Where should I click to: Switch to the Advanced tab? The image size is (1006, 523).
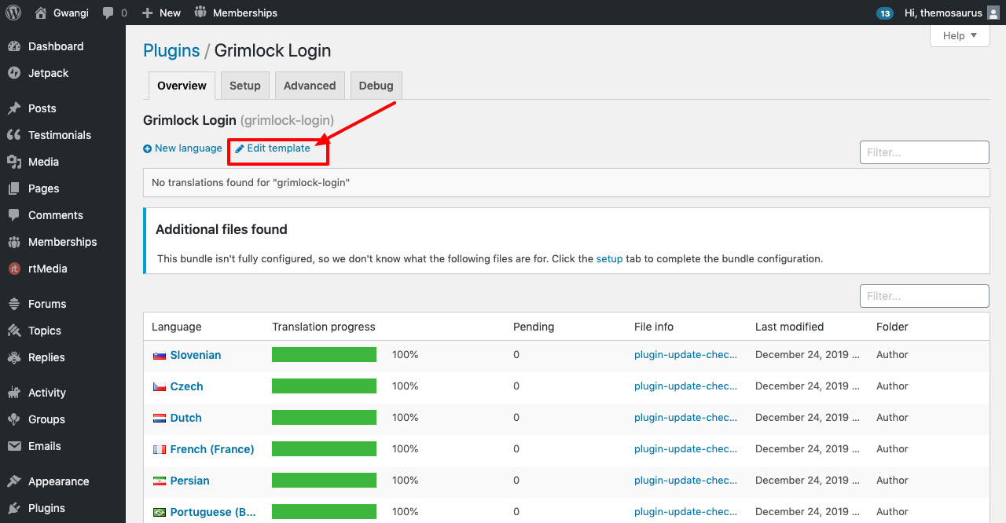[310, 86]
